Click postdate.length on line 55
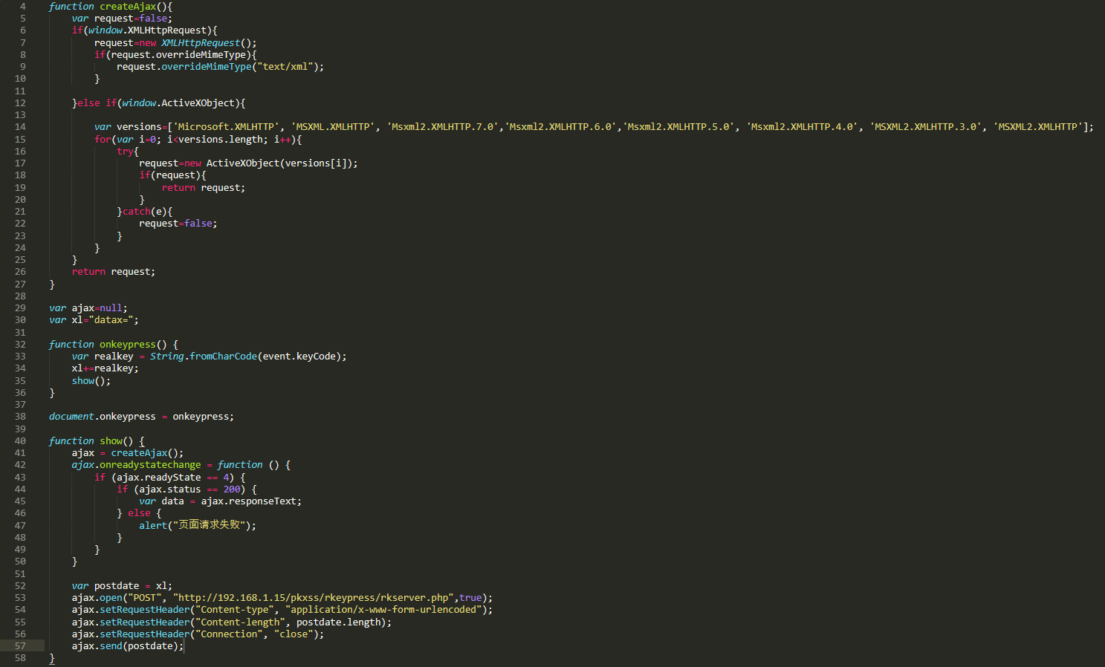This screenshot has height=667, width=1105. coord(339,622)
